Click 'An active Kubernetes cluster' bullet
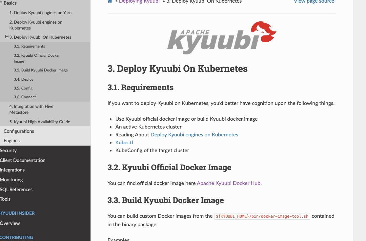The width and height of the screenshot is (366, 241). [x=149, y=127]
